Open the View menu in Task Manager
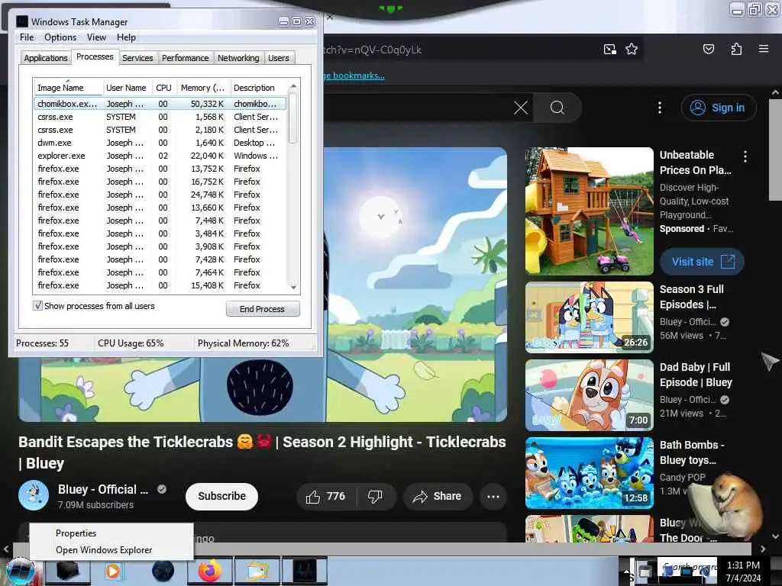 click(96, 37)
